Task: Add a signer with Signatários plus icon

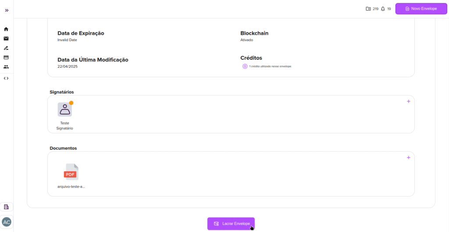Action: click(408, 101)
